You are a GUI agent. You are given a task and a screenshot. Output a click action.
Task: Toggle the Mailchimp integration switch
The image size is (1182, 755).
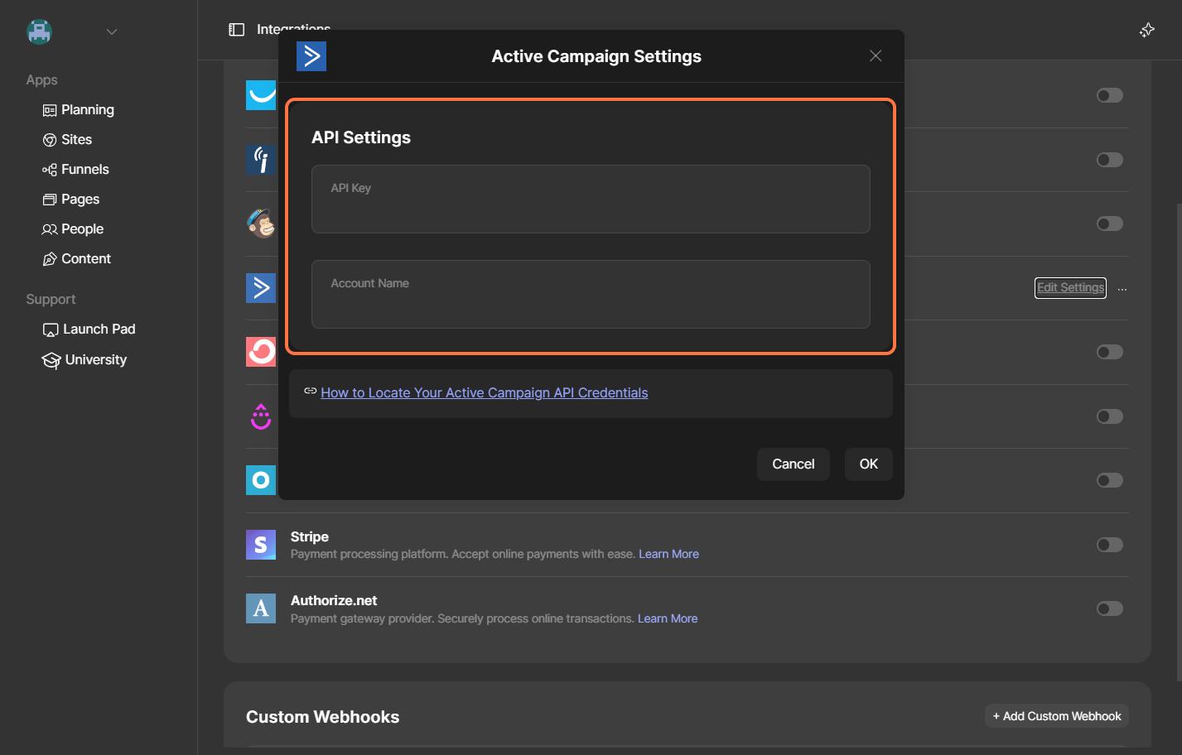1110,224
